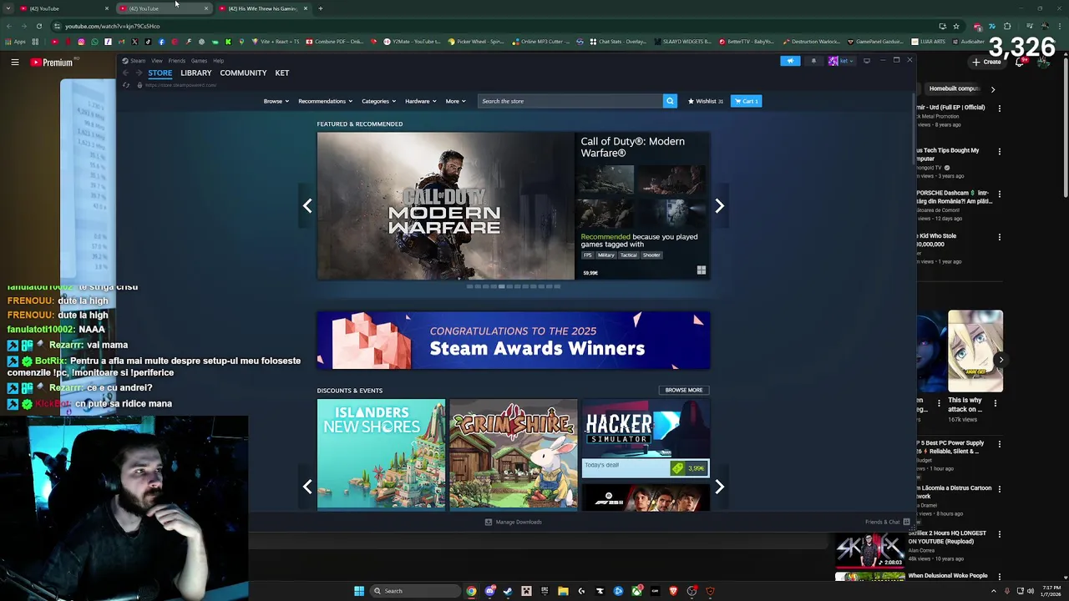Open Friends & Chat in Steam
The width and height of the screenshot is (1069, 601).
887,522
